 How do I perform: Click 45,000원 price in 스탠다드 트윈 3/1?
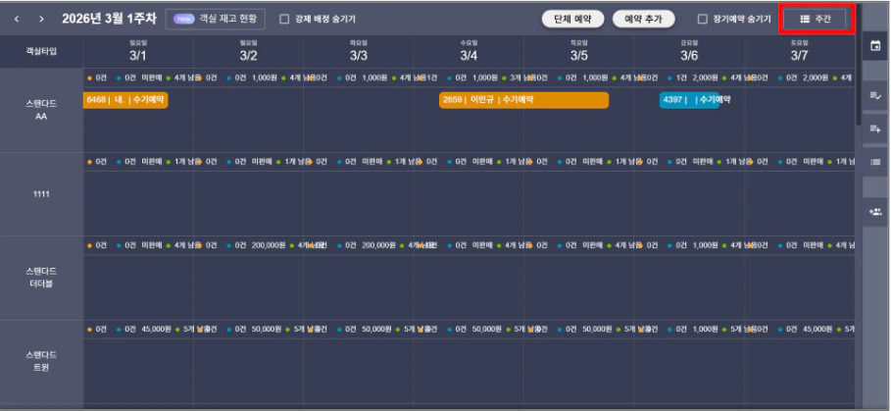[x=156, y=330]
